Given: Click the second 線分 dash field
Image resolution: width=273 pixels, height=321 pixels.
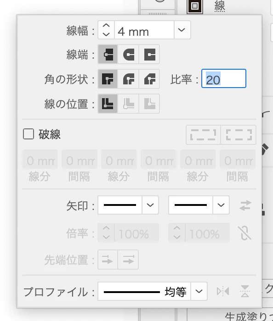Looking at the screenshot, I should coord(119,160).
